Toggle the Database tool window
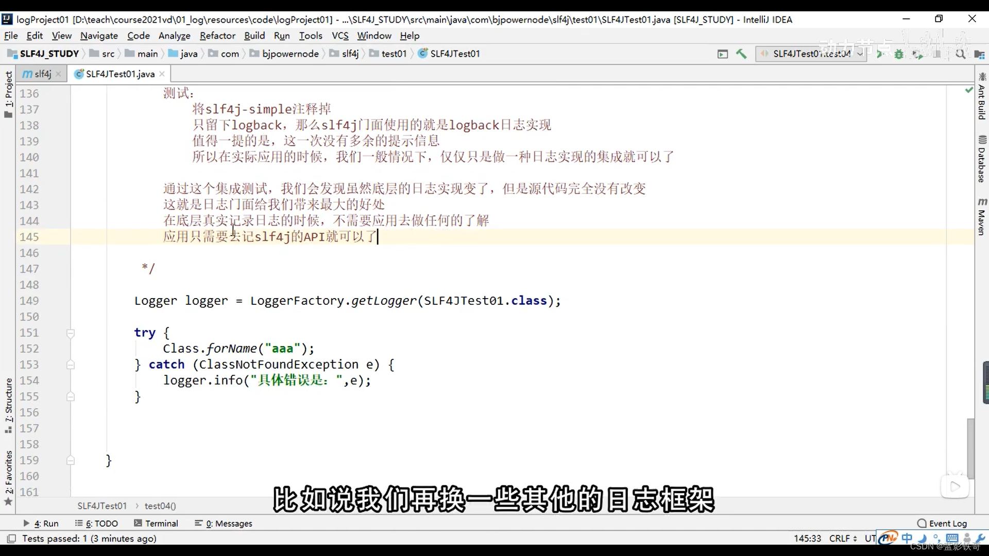The height and width of the screenshot is (556, 989). (982, 159)
